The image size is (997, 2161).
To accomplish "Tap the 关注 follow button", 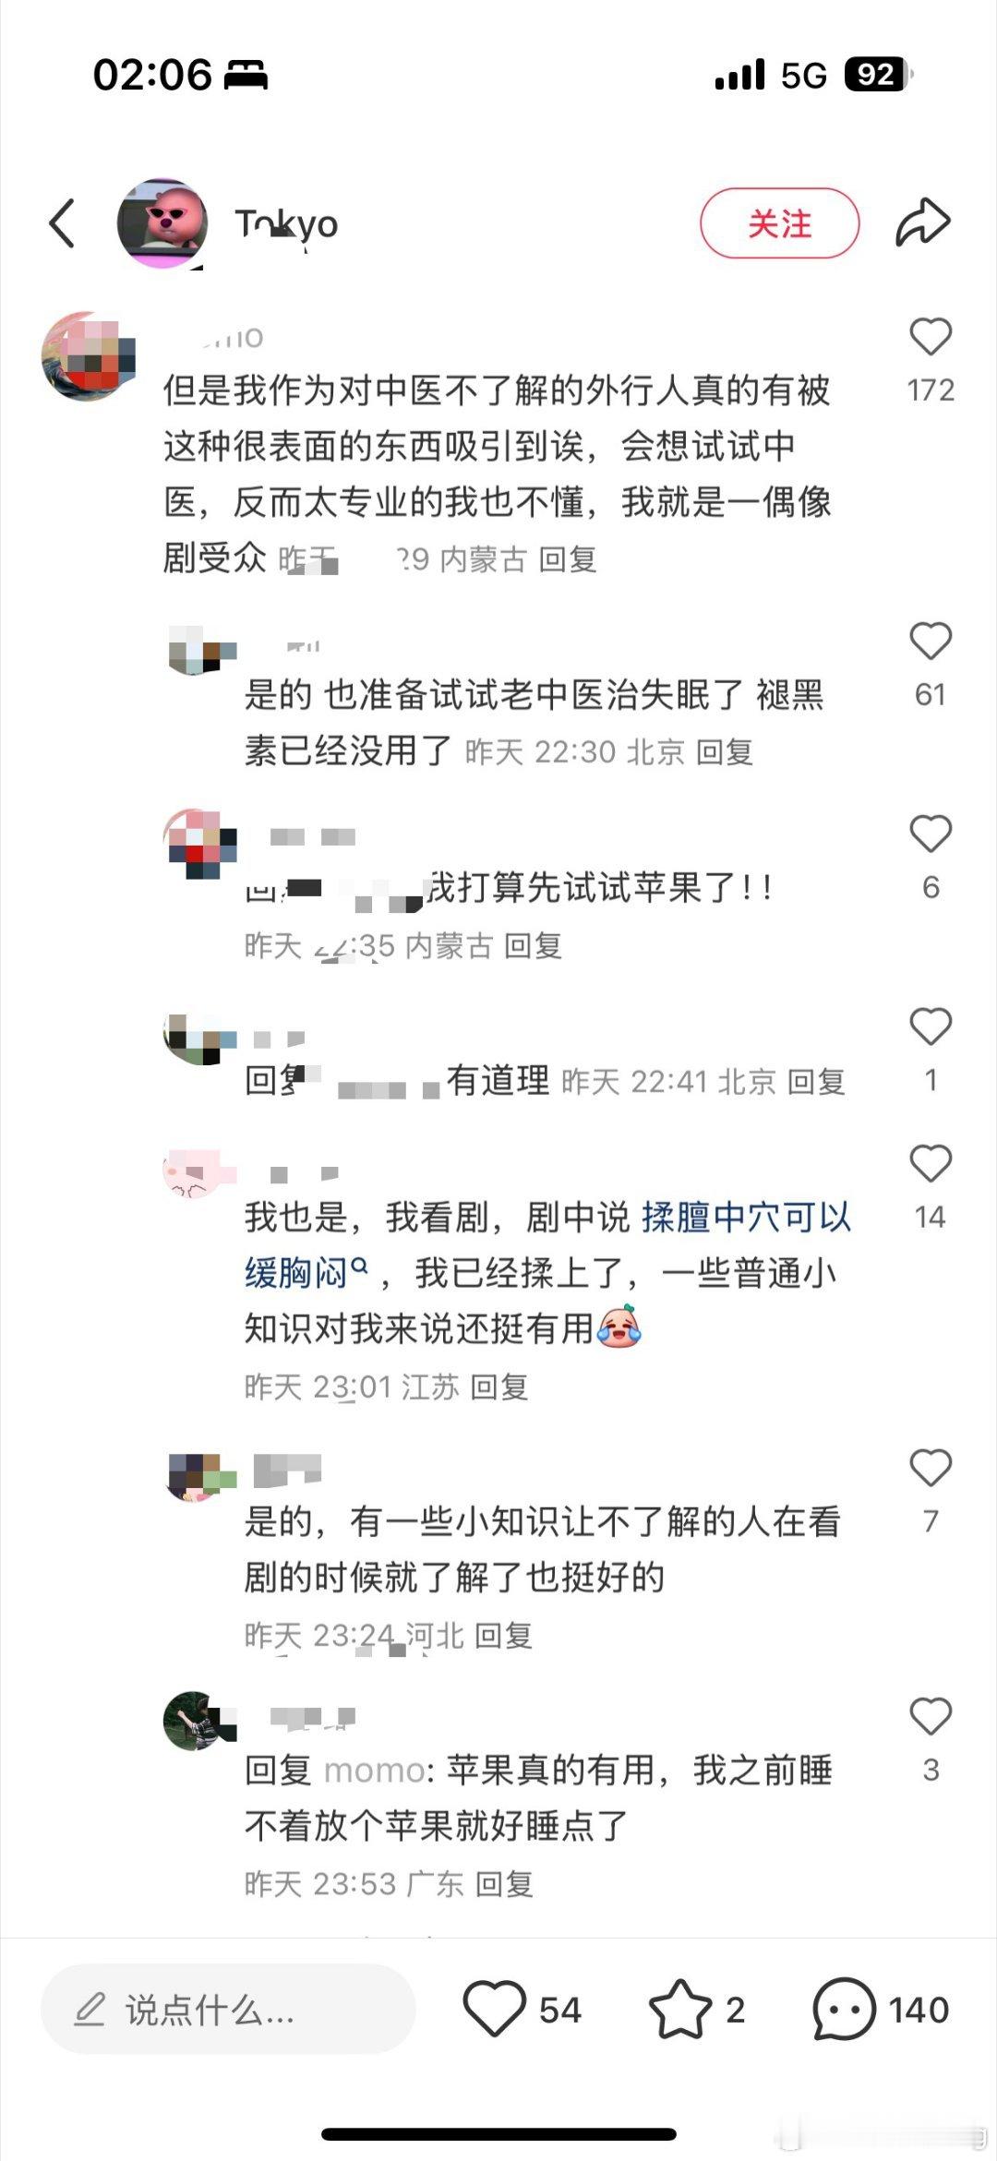I will pyautogui.click(x=779, y=223).
